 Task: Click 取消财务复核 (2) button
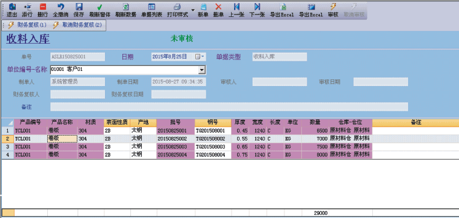click(77, 25)
